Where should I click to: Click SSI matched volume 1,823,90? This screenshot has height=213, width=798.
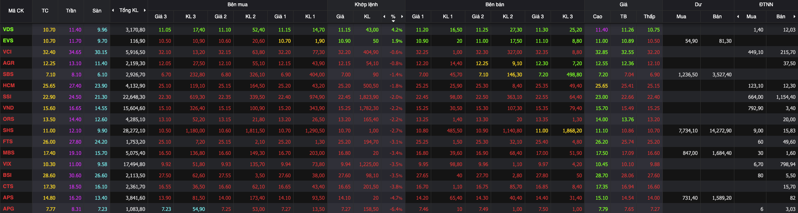(x=369, y=97)
